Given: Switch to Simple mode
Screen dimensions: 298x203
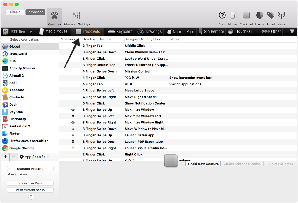Looking at the screenshot, I should [15, 12].
